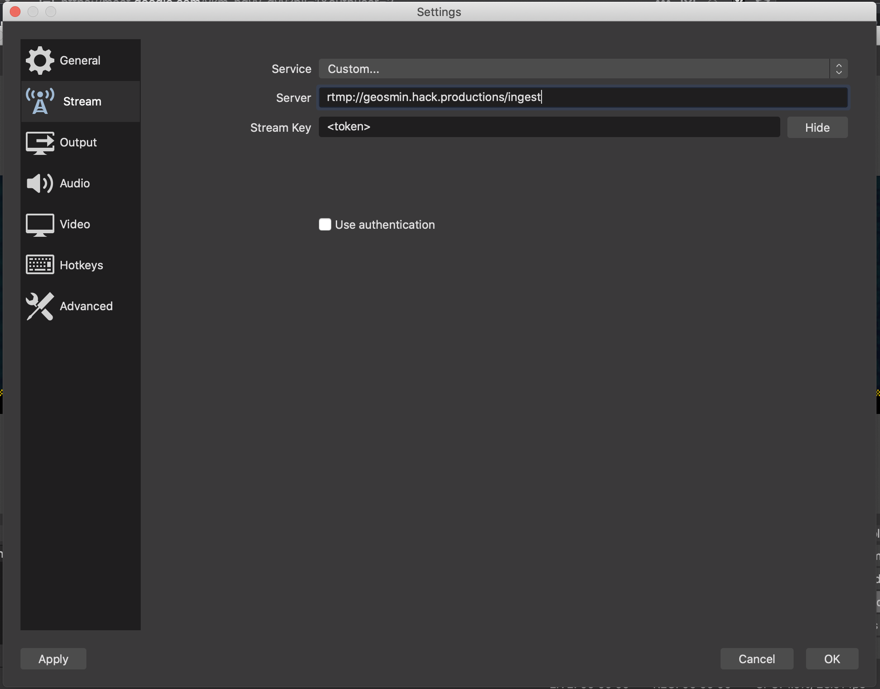Click the Output settings icon
The image size is (880, 689).
pos(39,142)
